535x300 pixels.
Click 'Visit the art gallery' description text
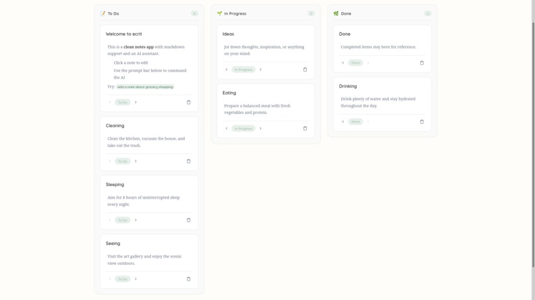pyautogui.click(x=144, y=260)
